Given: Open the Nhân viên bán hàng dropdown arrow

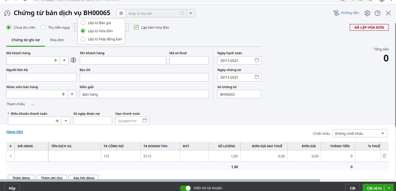Looking at the screenshot, I should [72, 94].
